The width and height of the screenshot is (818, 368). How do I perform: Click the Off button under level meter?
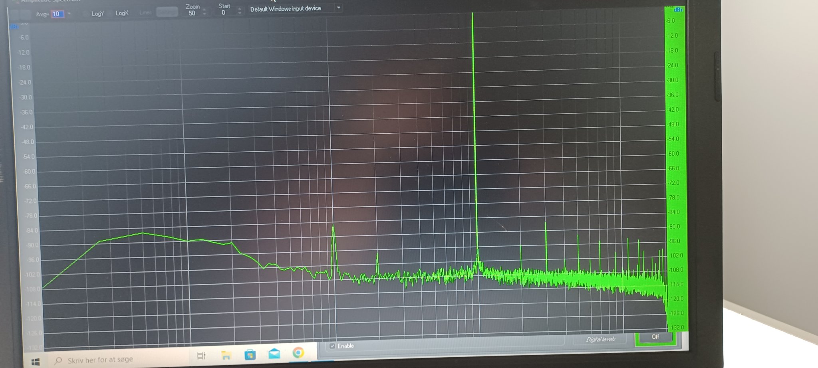click(x=655, y=337)
